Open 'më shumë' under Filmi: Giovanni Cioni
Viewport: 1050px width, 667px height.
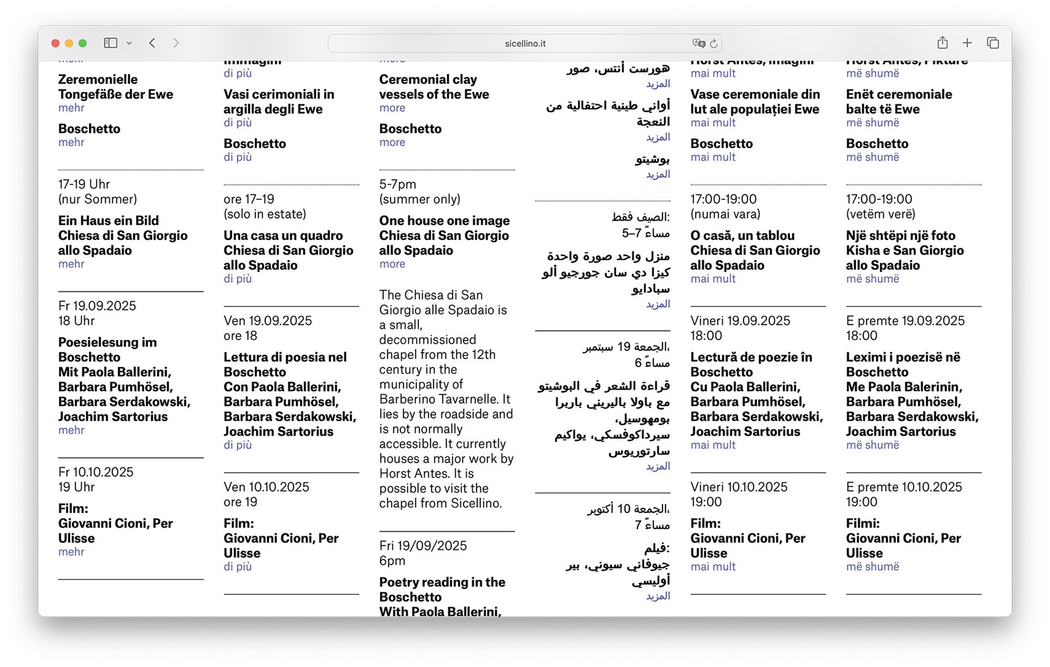pyautogui.click(x=872, y=567)
